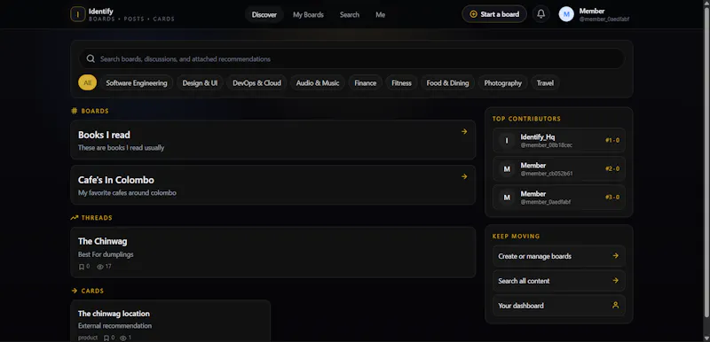
Task: Click the Cards section arrow icon
Action: (75, 291)
